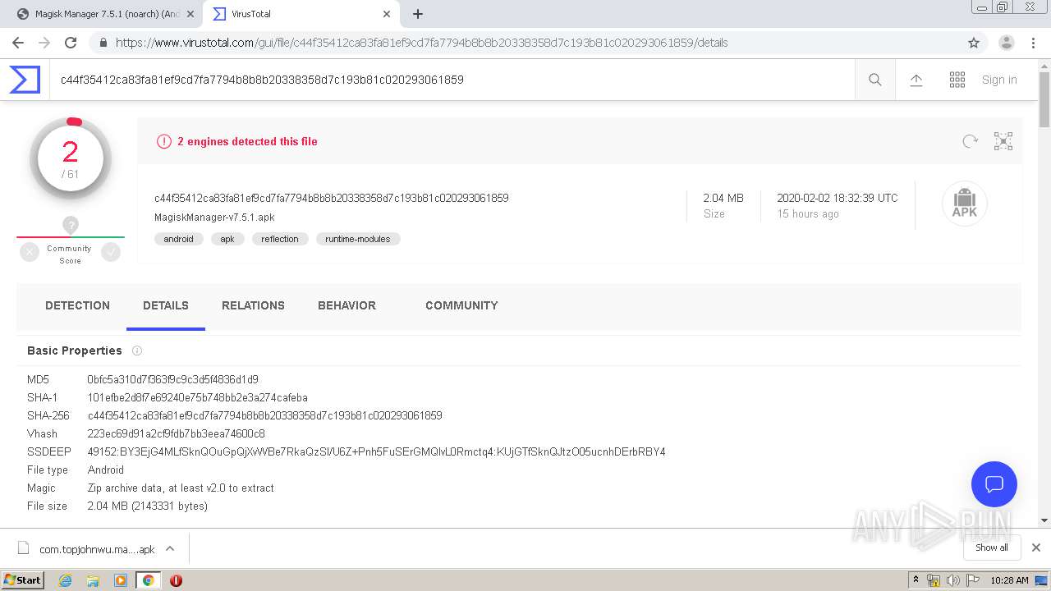
Task: Click the 2020-02-02 18:32:39 UTC timestamp
Action: [838, 198]
